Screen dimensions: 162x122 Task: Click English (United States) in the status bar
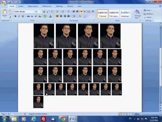[38, 114]
